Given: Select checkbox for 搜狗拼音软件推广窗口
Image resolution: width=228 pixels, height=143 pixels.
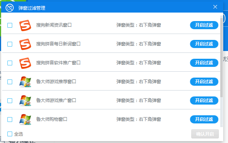Looking at the screenshot, I should [10, 63].
